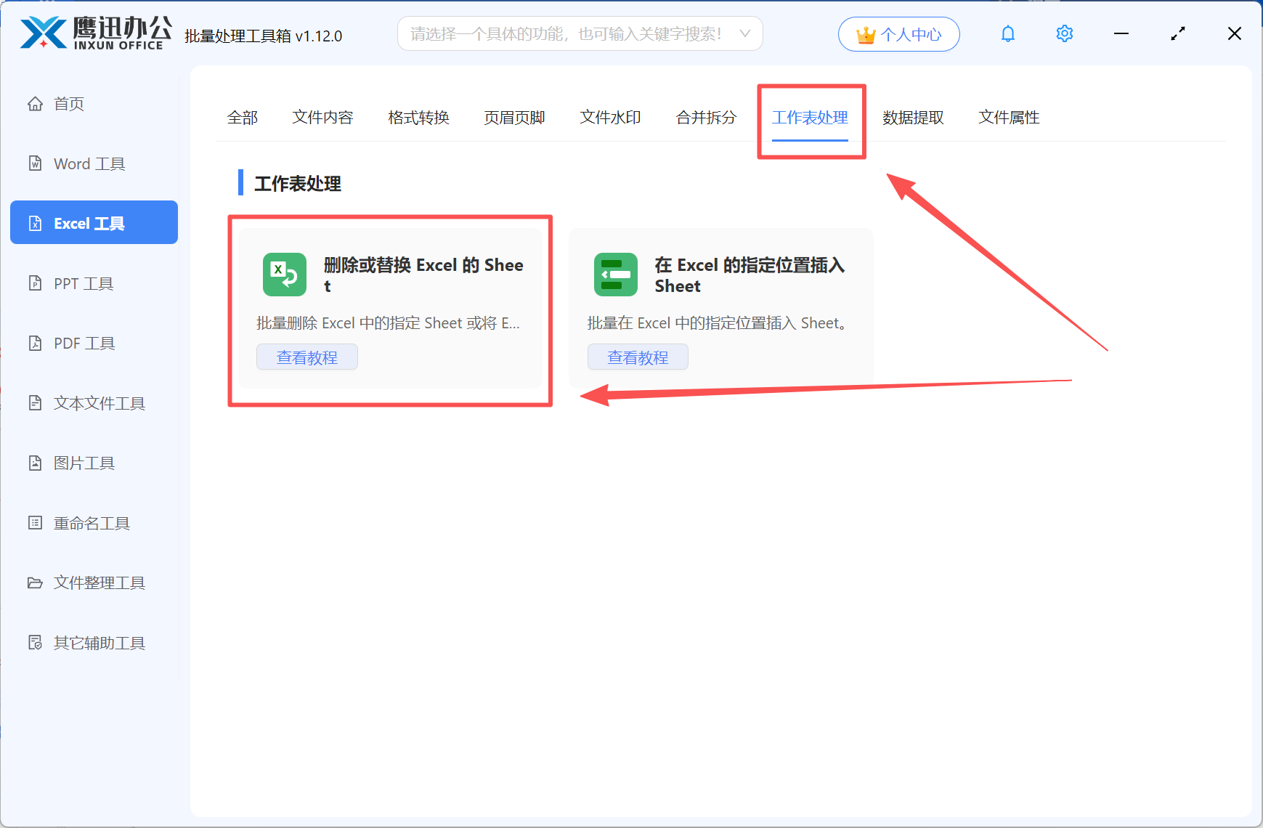This screenshot has width=1263, height=828.
Task: Select the Word 工具 sidebar icon
Action: point(35,163)
